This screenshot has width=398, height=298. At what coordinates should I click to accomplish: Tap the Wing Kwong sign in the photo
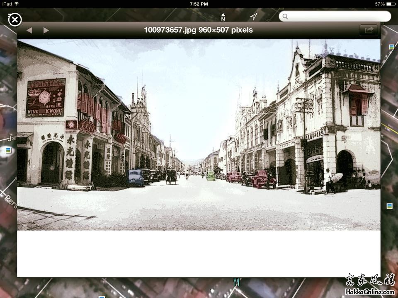pyautogui.click(x=45, y=98)
